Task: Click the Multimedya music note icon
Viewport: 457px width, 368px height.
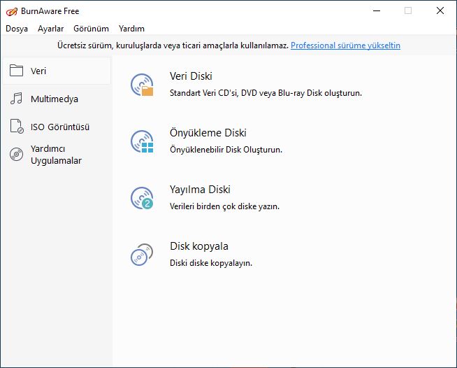Action: pyautogui.click(x=16, y=99)
